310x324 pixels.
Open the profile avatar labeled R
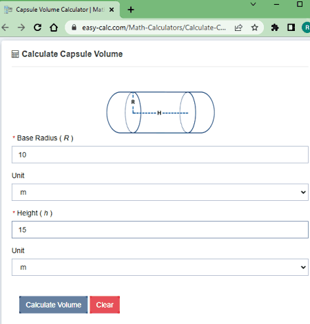[306, 28]
